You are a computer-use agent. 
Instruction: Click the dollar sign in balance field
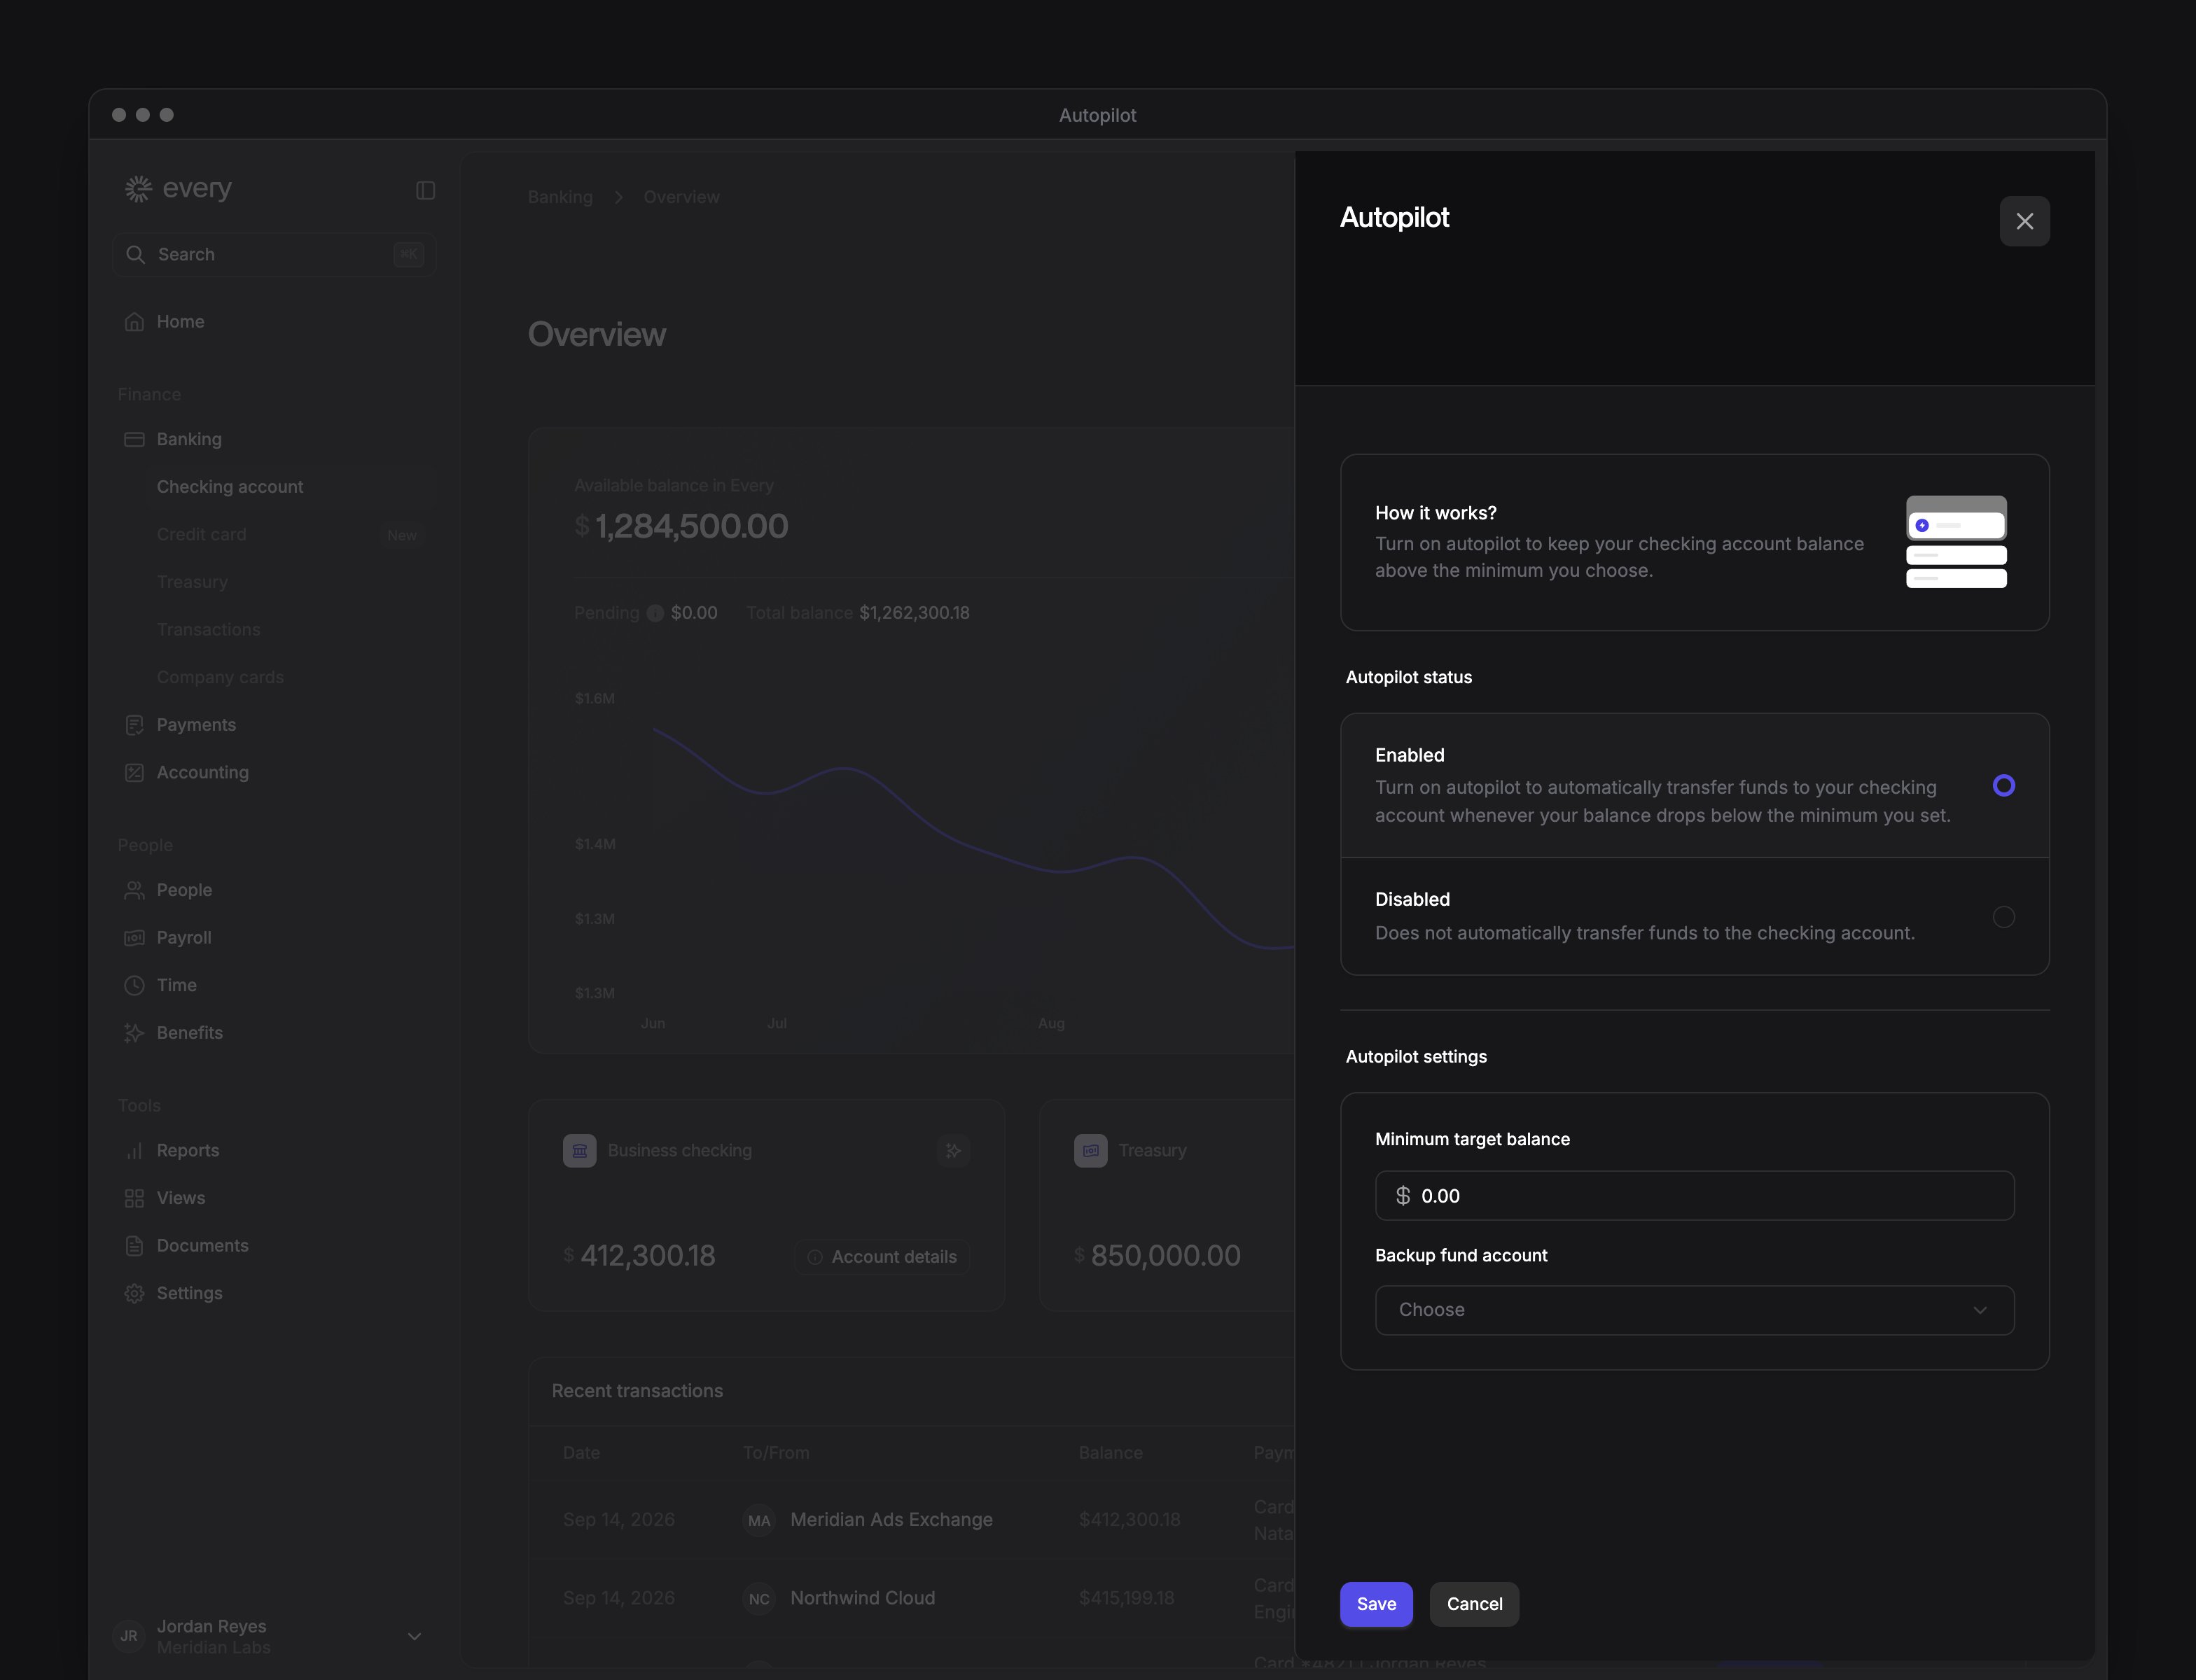1403,1196
